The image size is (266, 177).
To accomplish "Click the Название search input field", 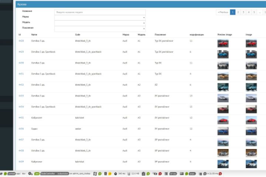I will pos(100,12).
